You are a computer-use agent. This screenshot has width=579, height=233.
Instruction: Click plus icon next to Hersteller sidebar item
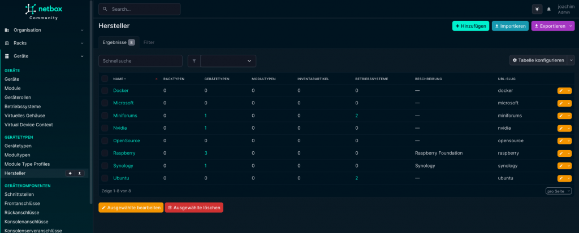(70, 173)
